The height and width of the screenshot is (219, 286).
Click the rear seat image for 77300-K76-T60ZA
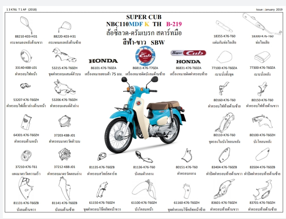tap(262, 59)
